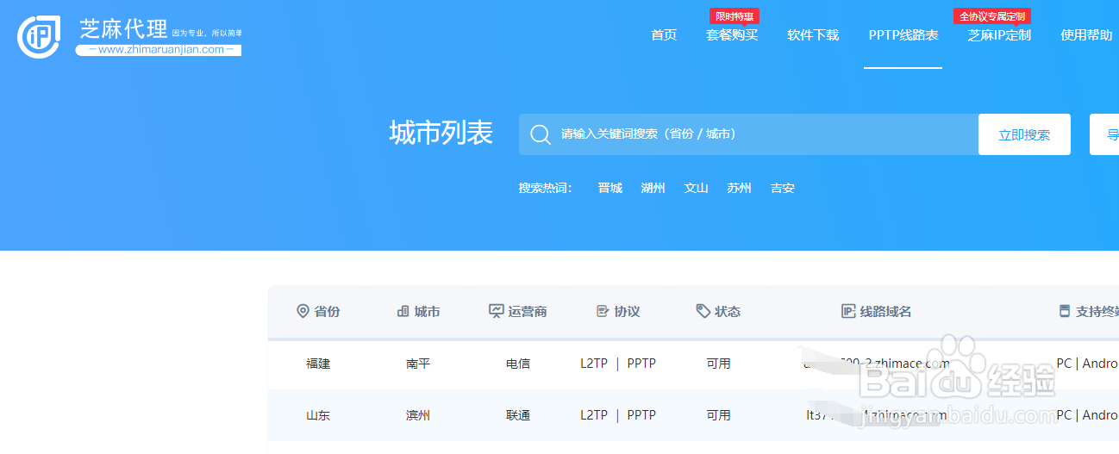Image resolution: width=1119 pixels, height=454 pixels.
Task: Click L2TP | PPTP in 福建 row
Action: point(618,364)
